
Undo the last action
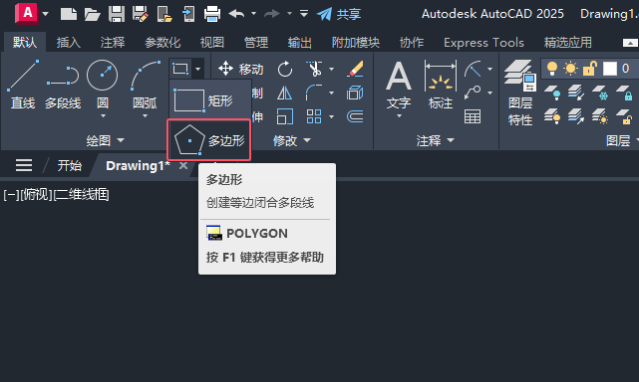[236, 14]
